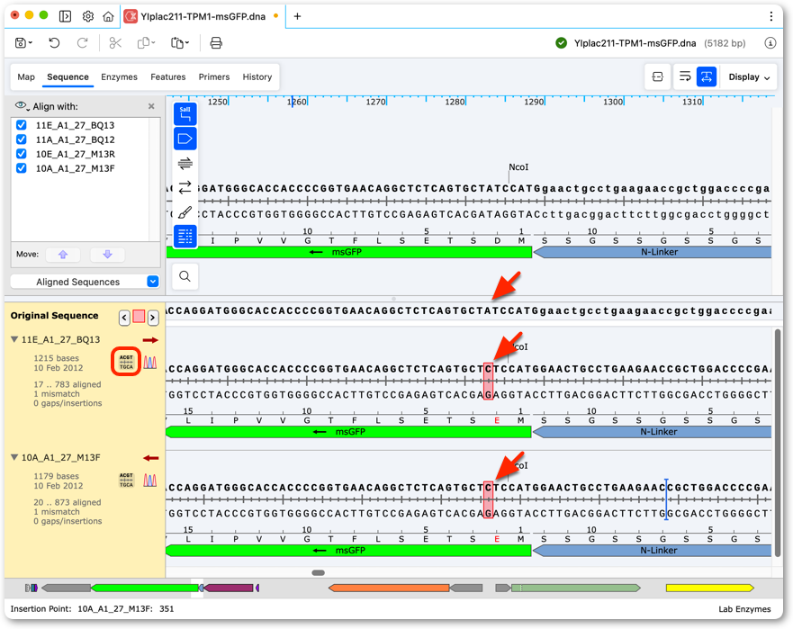This screenshot has width=793, height=629.
Task: Uncheck the 10E_A1_27_M13R alignment checkbox
Action: (x=22, y=154)
